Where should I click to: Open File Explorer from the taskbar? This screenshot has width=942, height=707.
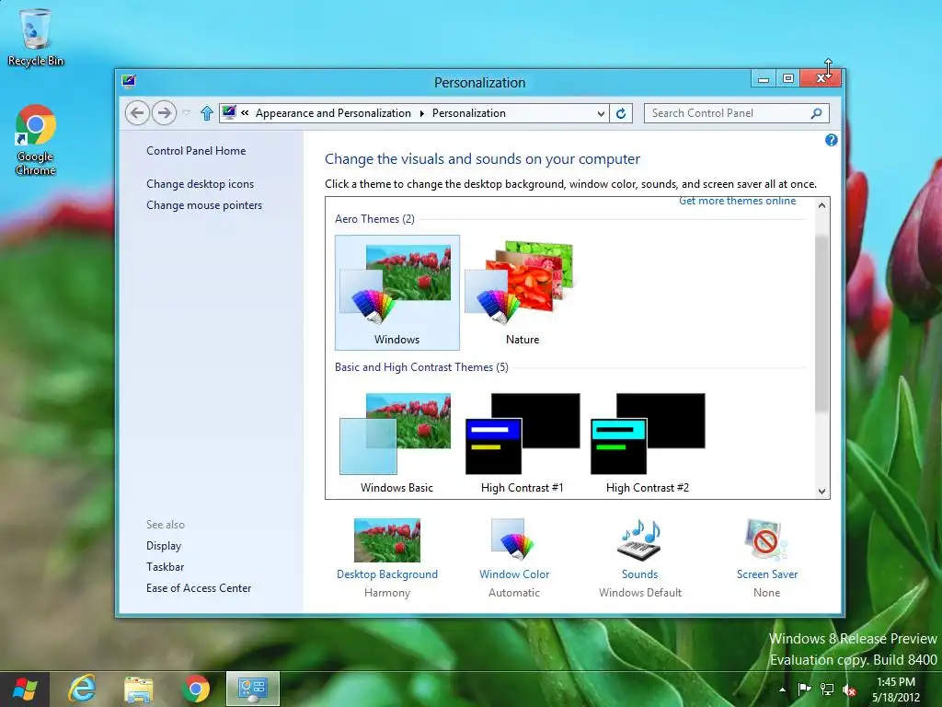click(139, 689)
